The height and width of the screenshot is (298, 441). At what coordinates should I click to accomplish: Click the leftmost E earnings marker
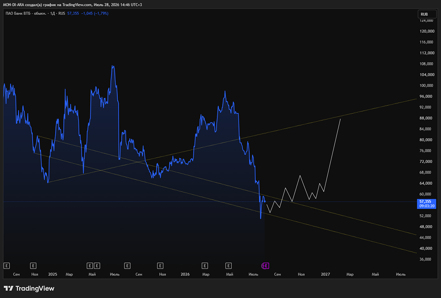[x=7, y=266]
